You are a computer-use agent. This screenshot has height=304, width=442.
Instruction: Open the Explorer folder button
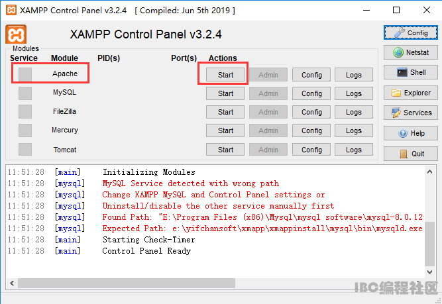click(x=411, y=93)
